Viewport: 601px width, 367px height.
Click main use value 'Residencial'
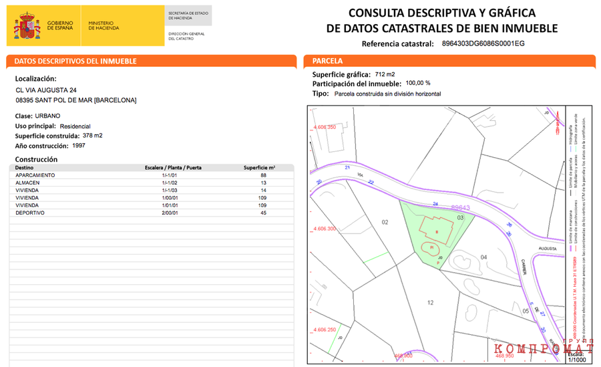coord(75,126)
